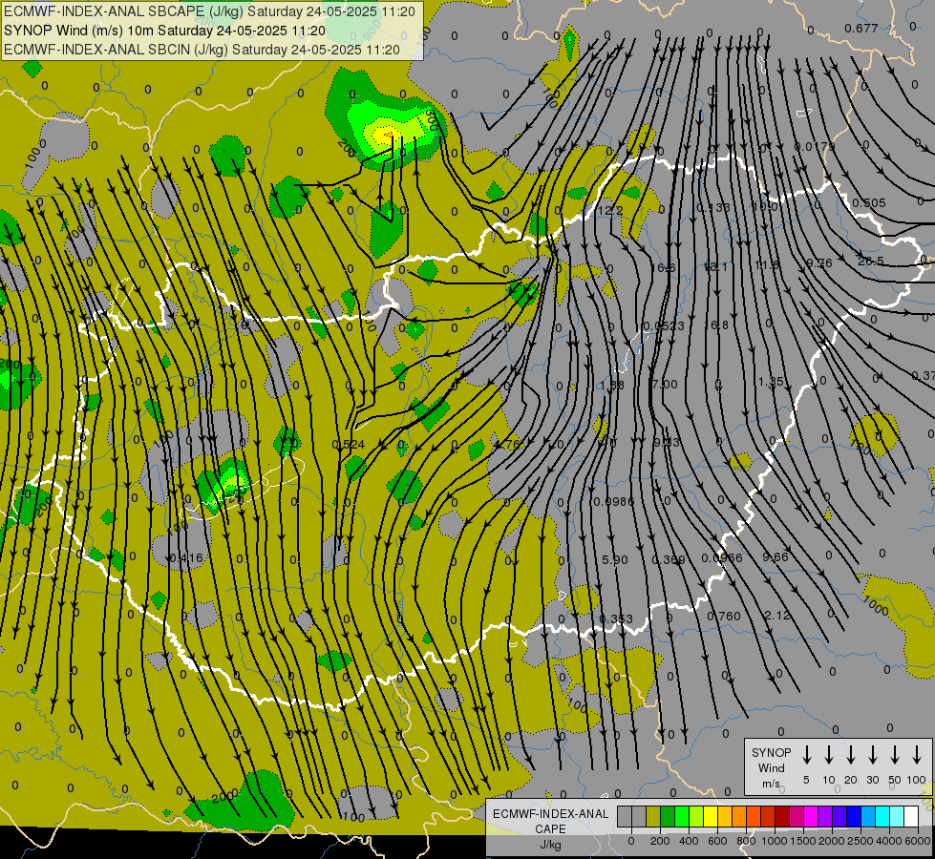The width and height of the screenshot is (935, 859).
Task: Click the orange swatch left of 800 tick
Action: (739, 816)
